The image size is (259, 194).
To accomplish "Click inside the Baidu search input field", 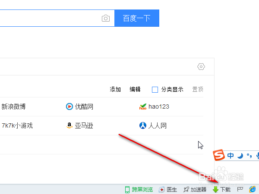I will [57, 18].
